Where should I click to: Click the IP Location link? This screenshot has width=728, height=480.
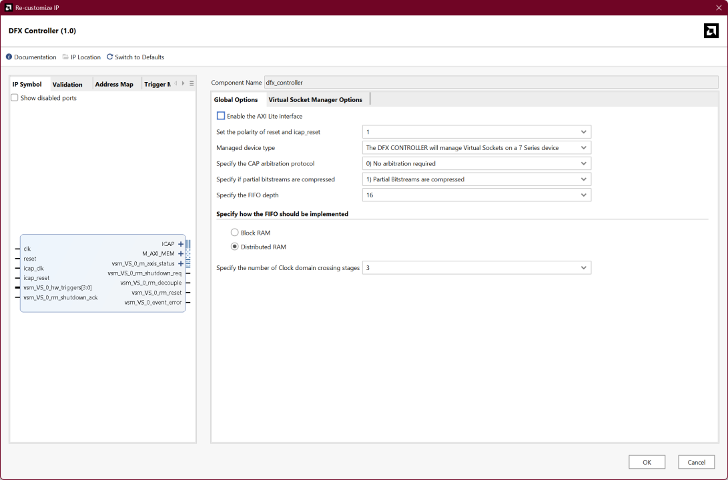coord(85,57)
